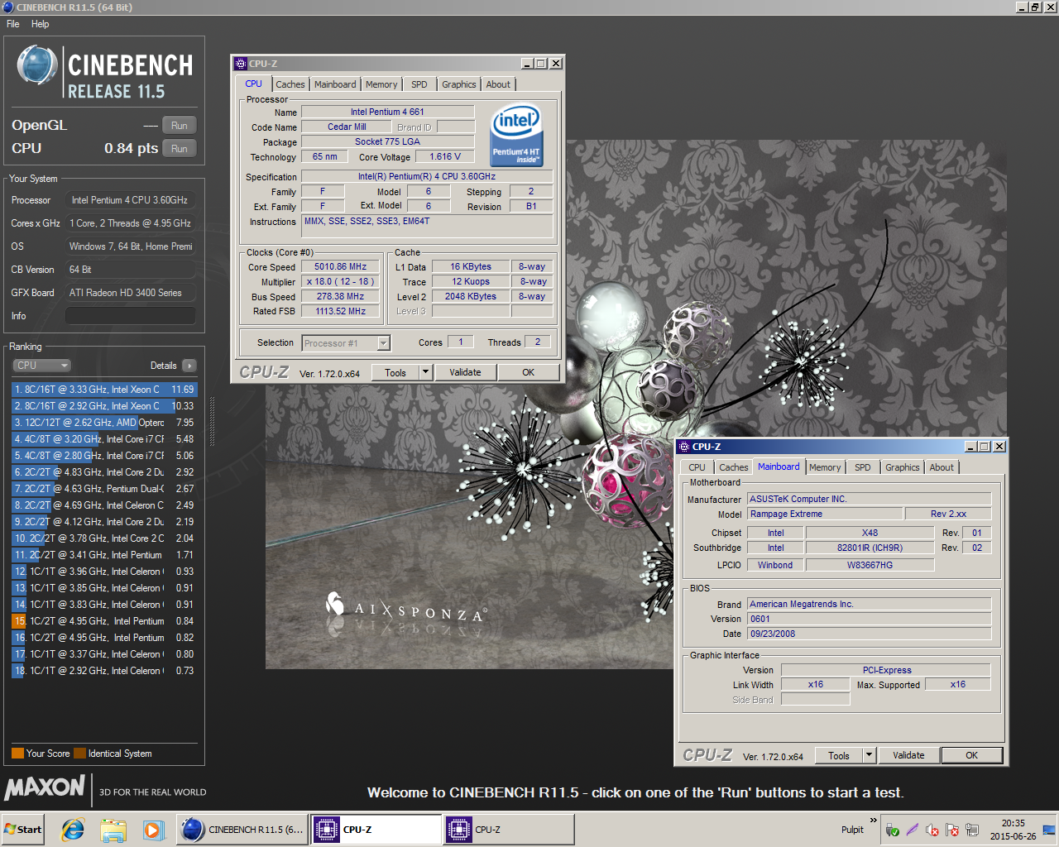Open Tools dropdown arrow in Mainboard CPU-Z window

(870, 756)
